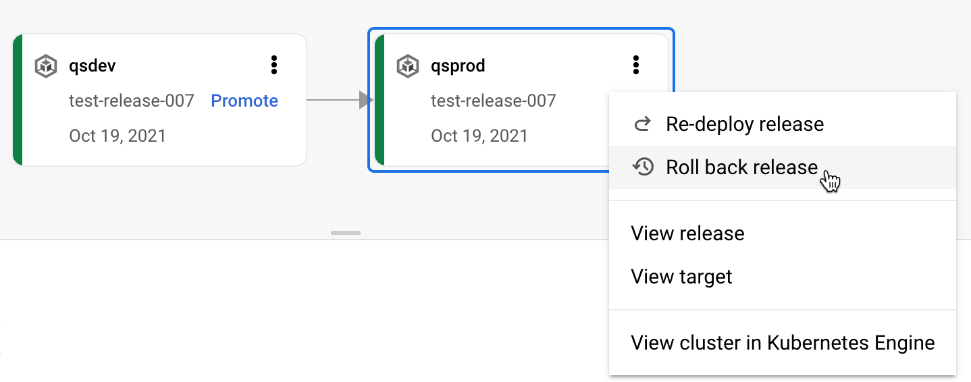Screen dimensions: 971x382
Task: Click the qsdev Oct 19, 2021 date
Action: tap(117, 136)
